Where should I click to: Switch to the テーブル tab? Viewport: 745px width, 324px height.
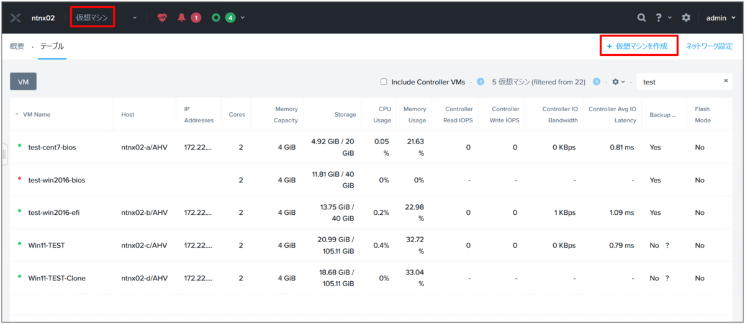pyautogui.click(x=52, y=46)
